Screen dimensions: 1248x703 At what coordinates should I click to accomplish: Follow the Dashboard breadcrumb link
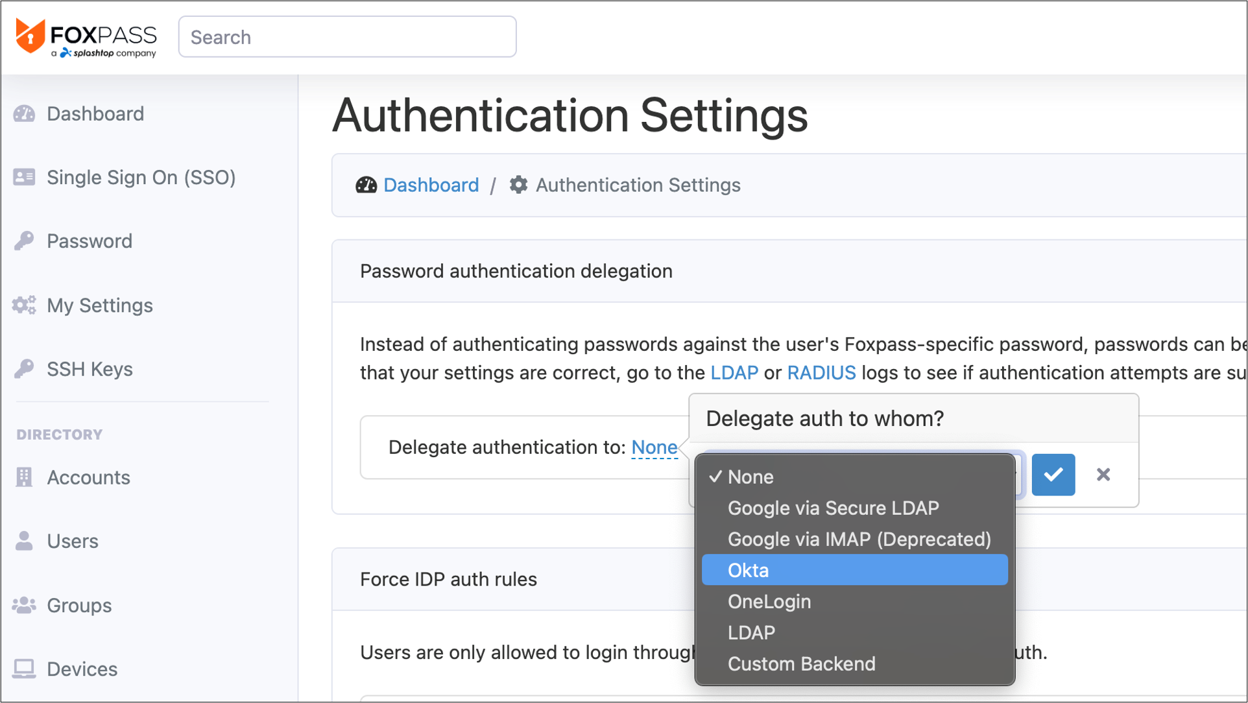point(431,185)
